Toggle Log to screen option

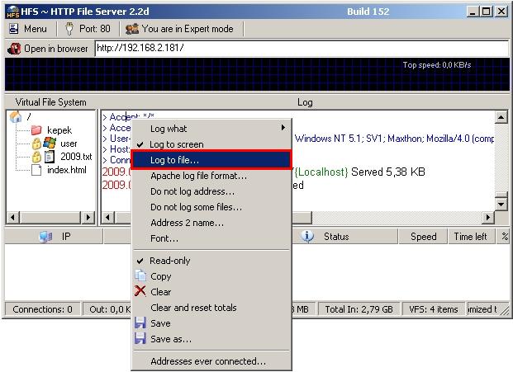211,144
